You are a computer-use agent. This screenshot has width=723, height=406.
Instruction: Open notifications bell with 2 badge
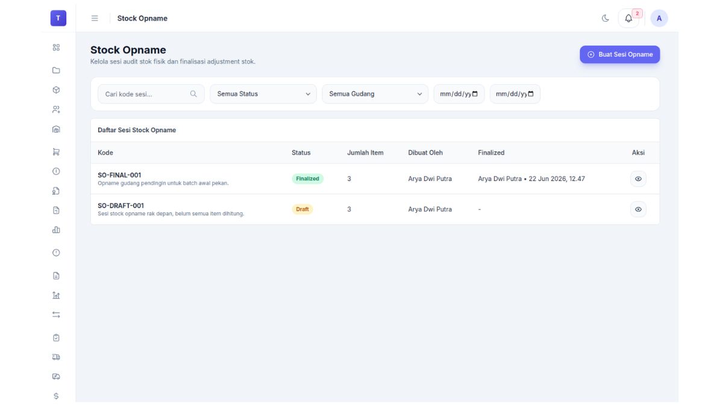point(628,18)
